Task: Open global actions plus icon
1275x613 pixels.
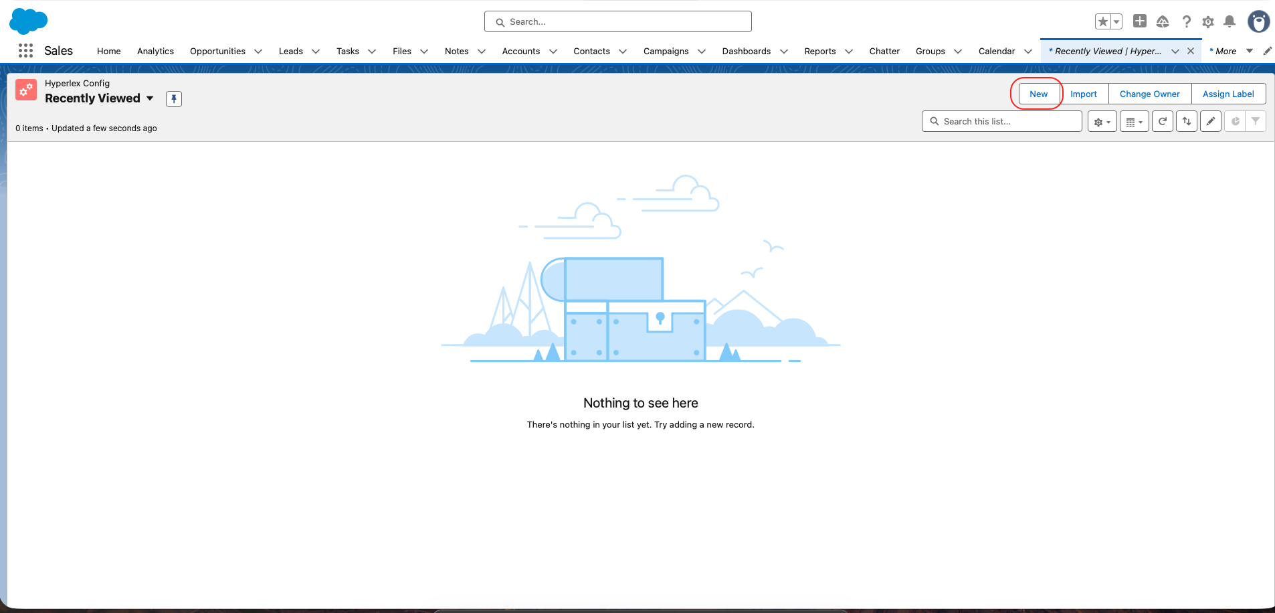Action: tap(1140, 21)
